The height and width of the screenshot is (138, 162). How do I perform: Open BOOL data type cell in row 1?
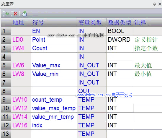tap(120, 31)
